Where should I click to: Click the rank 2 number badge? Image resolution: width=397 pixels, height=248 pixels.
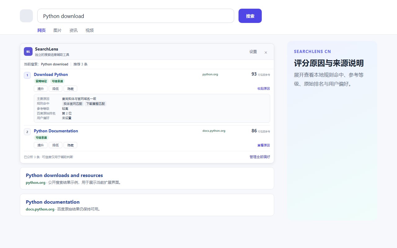[27, 132]
